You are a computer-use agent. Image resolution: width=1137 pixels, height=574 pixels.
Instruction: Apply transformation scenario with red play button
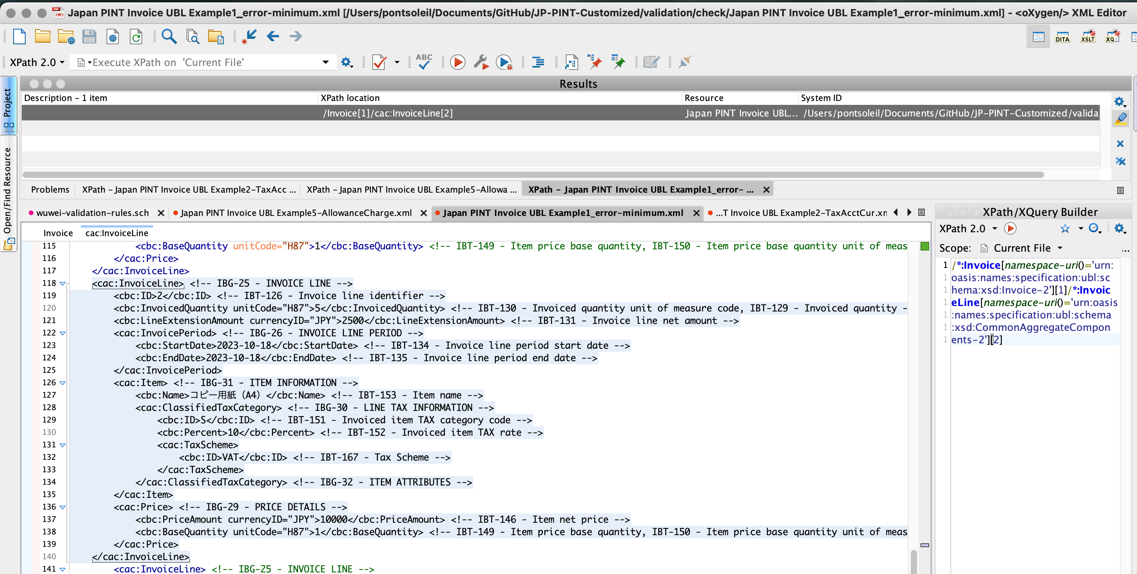coord(458,62)
